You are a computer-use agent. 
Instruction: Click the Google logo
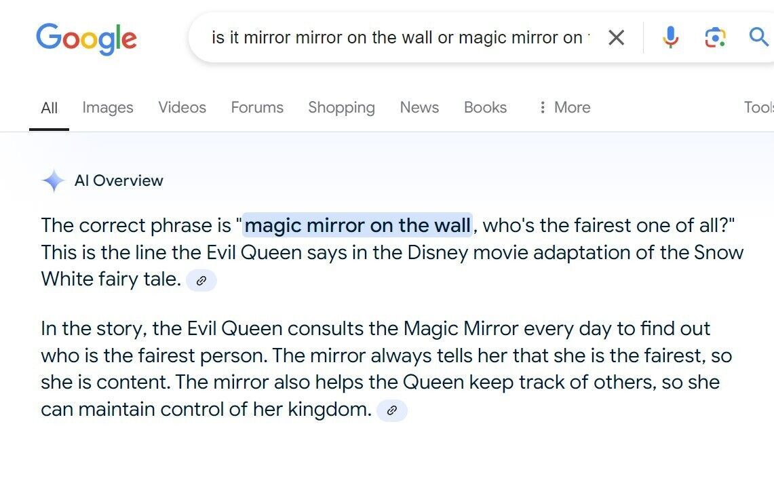[x=86, y=38]
